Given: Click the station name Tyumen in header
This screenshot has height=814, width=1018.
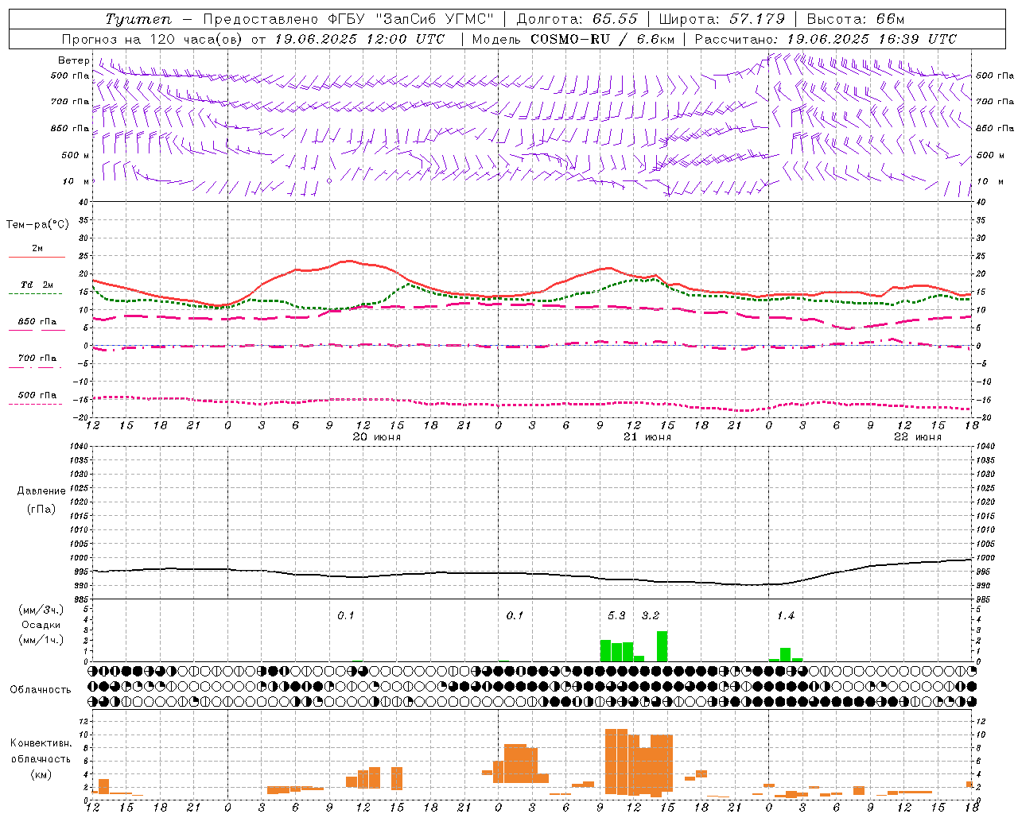Looking at the screenshot, I should [138, 19].
